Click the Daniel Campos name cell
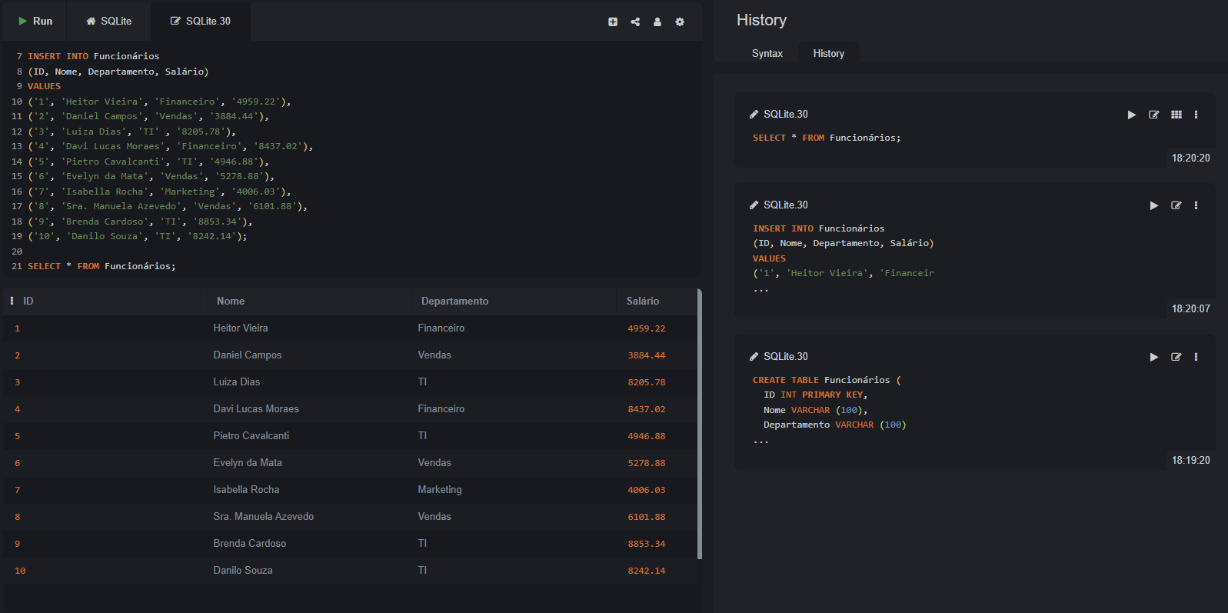1228x613 pixels. [248, 355]
